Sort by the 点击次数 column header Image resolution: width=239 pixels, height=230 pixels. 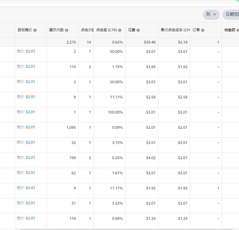point(87,30)
